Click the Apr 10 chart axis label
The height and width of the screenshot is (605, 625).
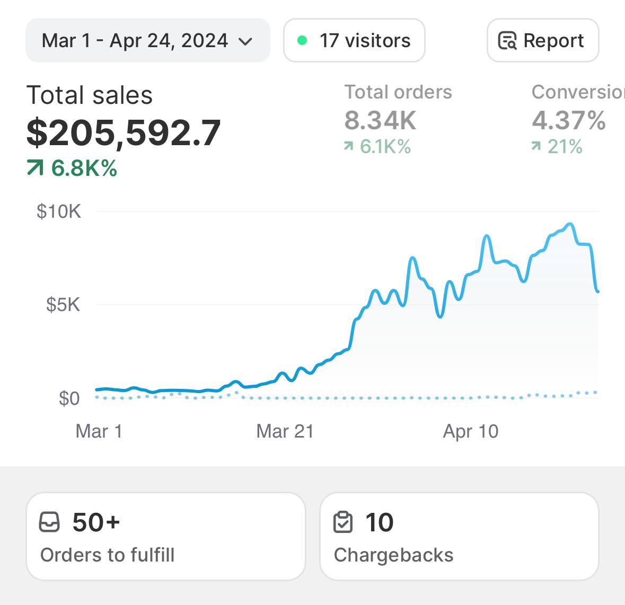tap(471, 431)
